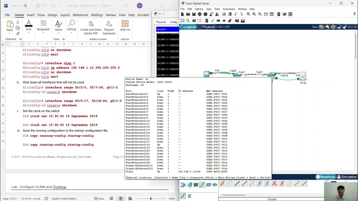Expand the Paragraph group dropdown

click(x=43, y=33)
